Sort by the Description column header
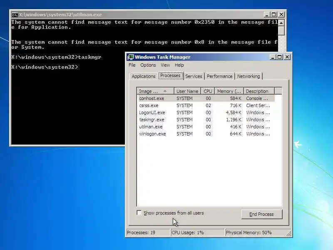Screen dimensions: 333x250 (259, 91)
